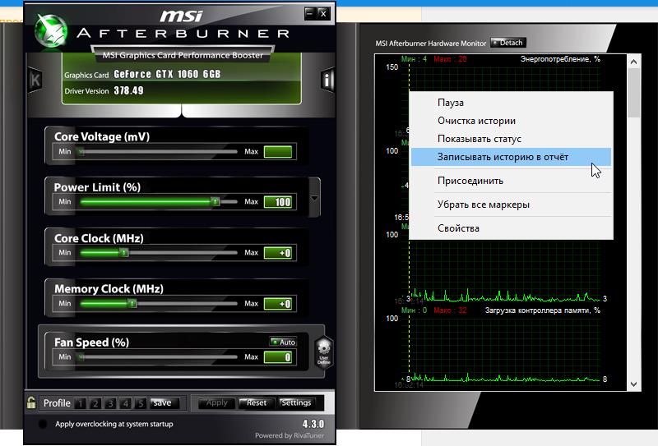Click the monitor scrollbar down arrow
This screenshot has height=446, width=658.
click(x=633, y=384)
